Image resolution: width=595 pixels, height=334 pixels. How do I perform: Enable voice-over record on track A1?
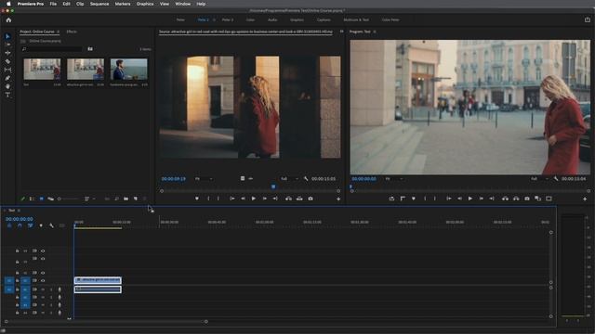pyautogui.click(x=59, y=289)
